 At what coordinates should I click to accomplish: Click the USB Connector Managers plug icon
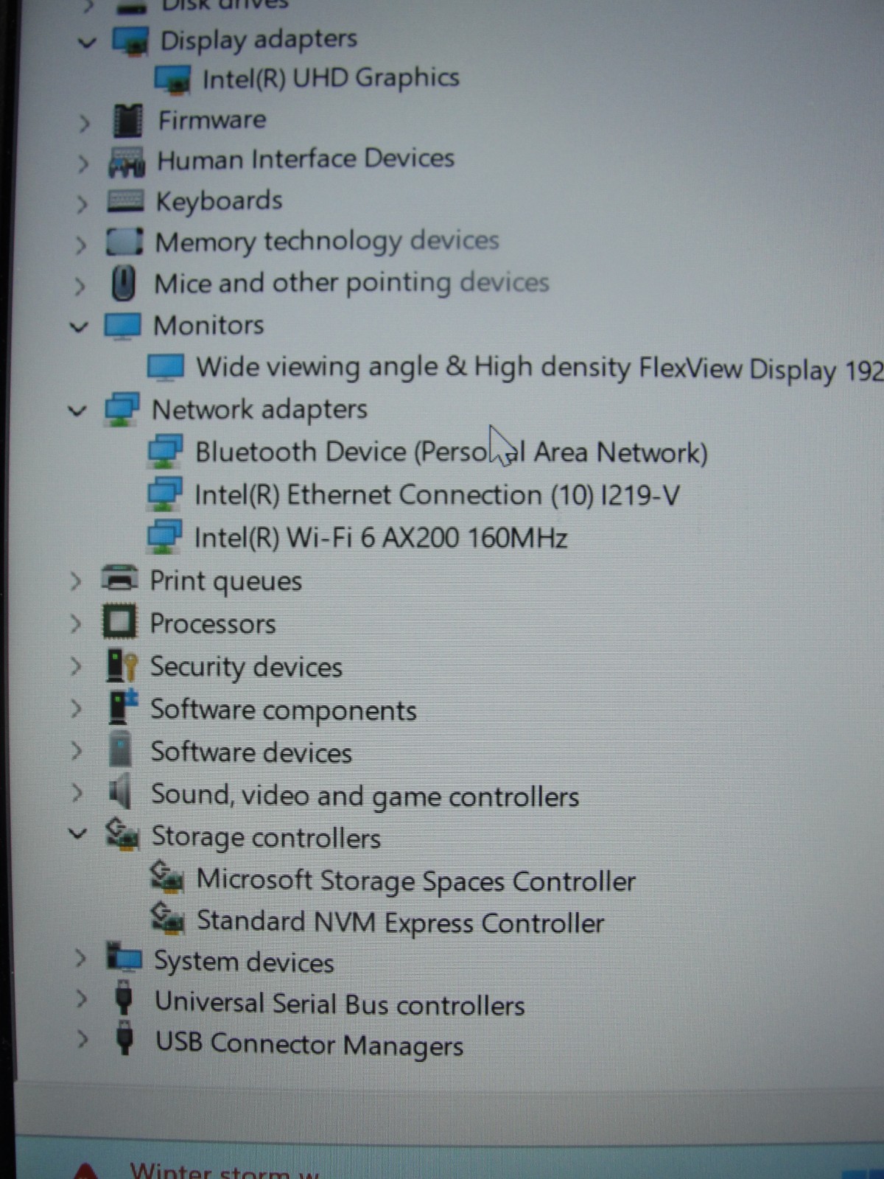point(125,1039)
